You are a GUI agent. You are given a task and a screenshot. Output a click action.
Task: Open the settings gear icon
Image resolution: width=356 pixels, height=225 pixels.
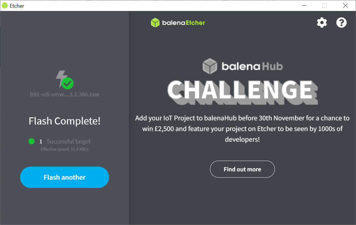[322, 23]
